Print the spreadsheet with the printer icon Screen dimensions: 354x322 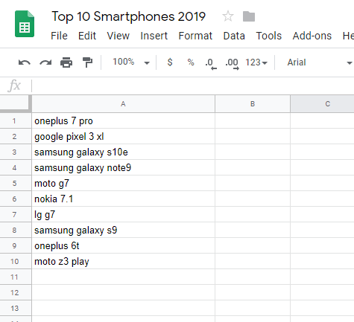click(x=66, y=62)
